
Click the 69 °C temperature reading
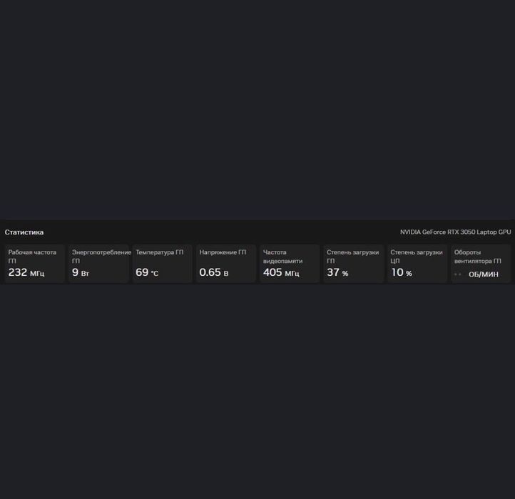143,273
